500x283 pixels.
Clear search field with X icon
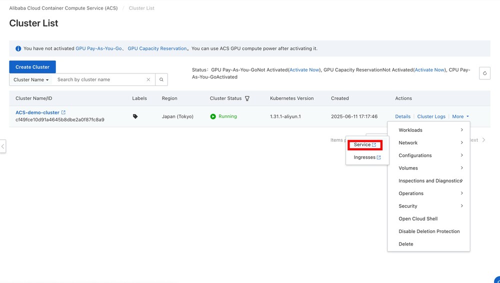pos(148,80)
